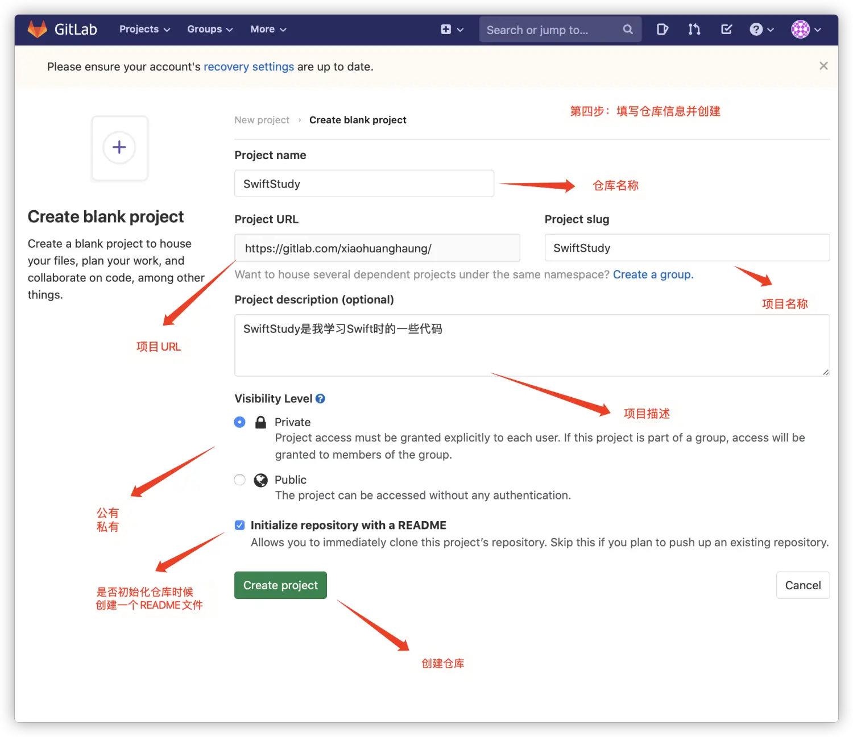The height and width of the screenshot is (737, 853).
Task: Click the blank project plus icon
Action: 119,148
